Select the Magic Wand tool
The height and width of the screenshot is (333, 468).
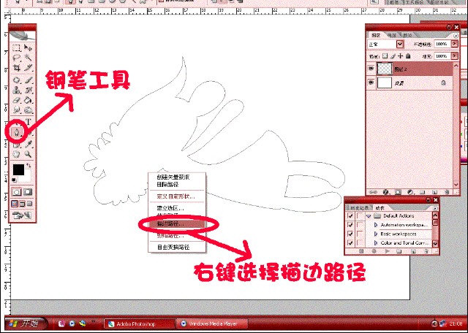(x=28, y=58)
